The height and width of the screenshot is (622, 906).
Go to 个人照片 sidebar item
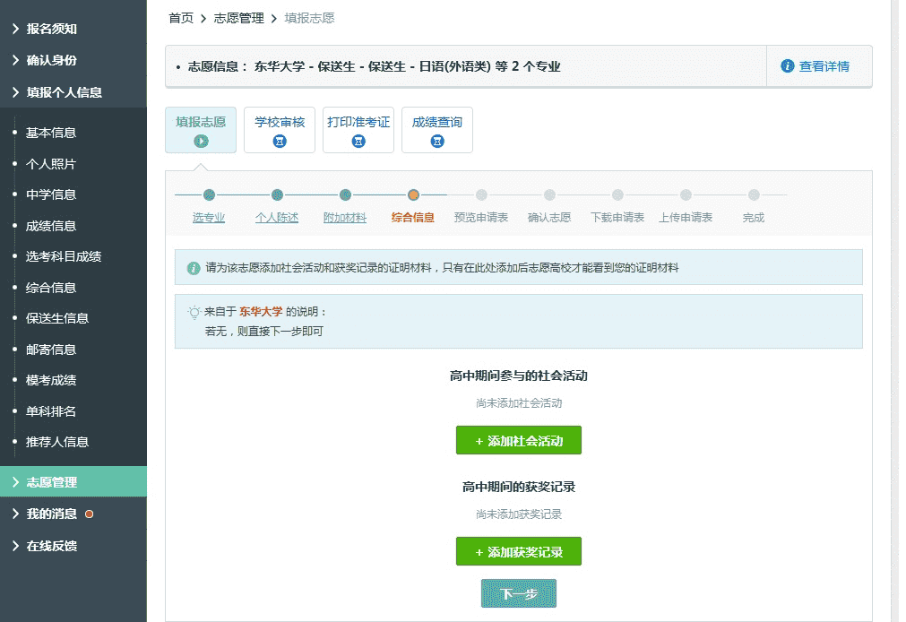51,164
